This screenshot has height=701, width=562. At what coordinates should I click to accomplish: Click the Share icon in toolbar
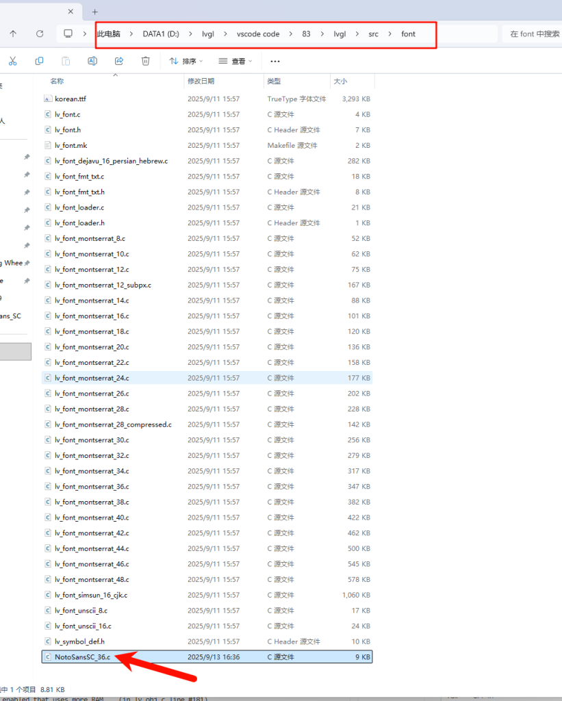(x=119, y=61)
